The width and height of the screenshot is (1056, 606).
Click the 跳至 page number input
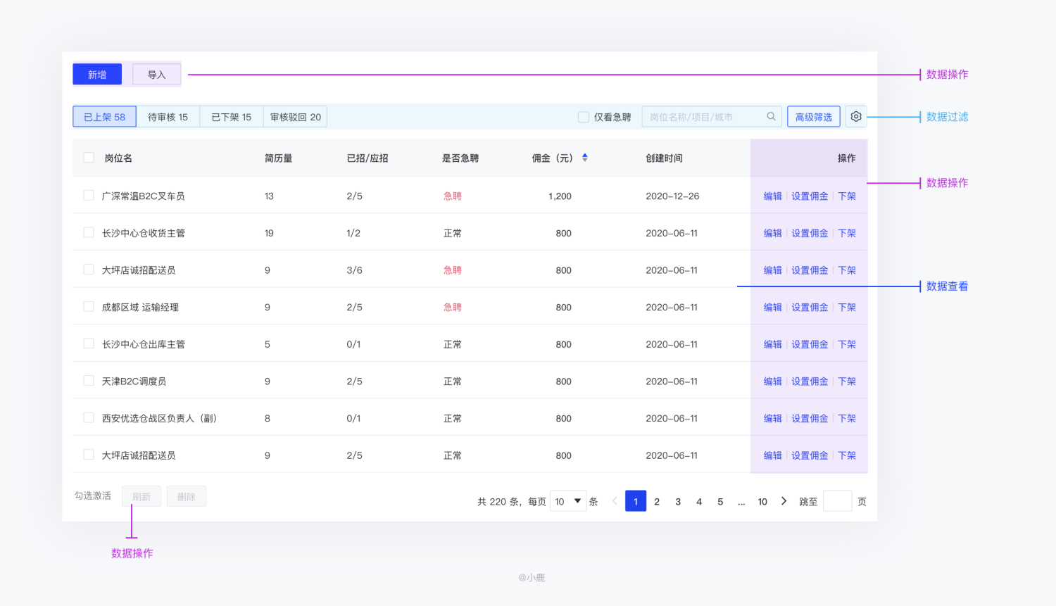(838, 501)
